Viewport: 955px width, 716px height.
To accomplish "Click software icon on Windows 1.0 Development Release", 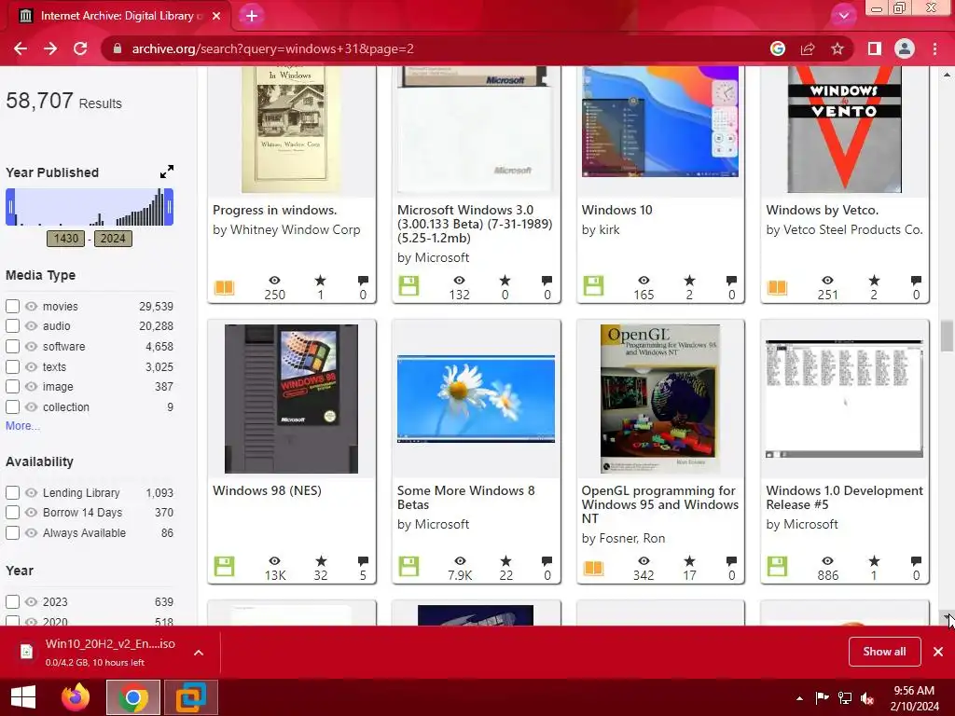I will [x=777, y=566].
